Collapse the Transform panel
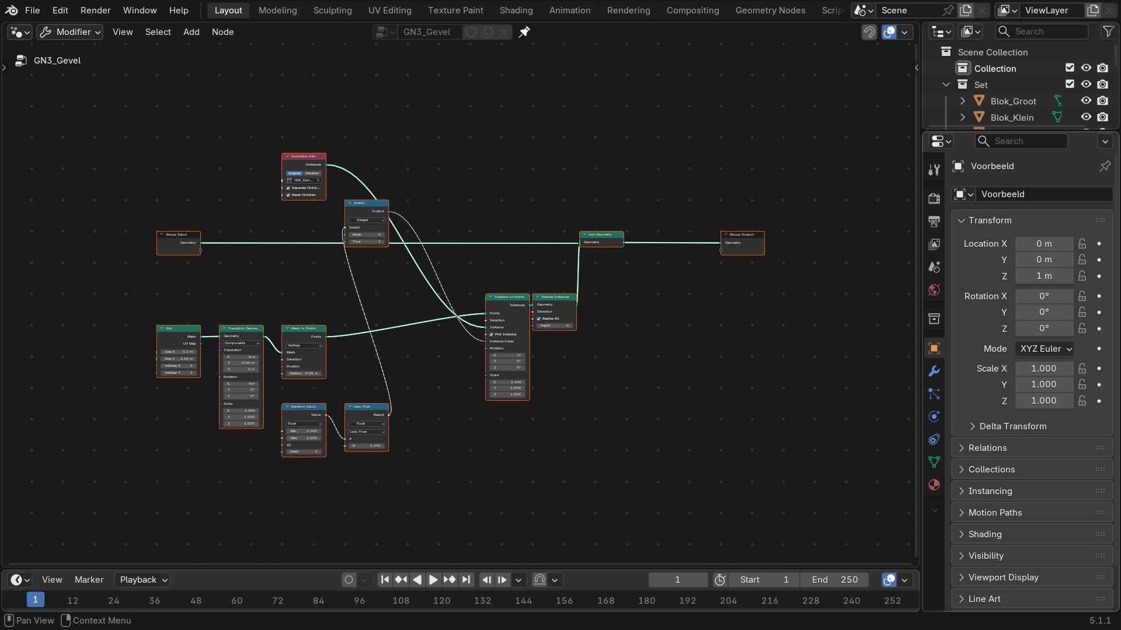Screen dimensions: 1121x630 pyautogui.click(x=961, y=220)
